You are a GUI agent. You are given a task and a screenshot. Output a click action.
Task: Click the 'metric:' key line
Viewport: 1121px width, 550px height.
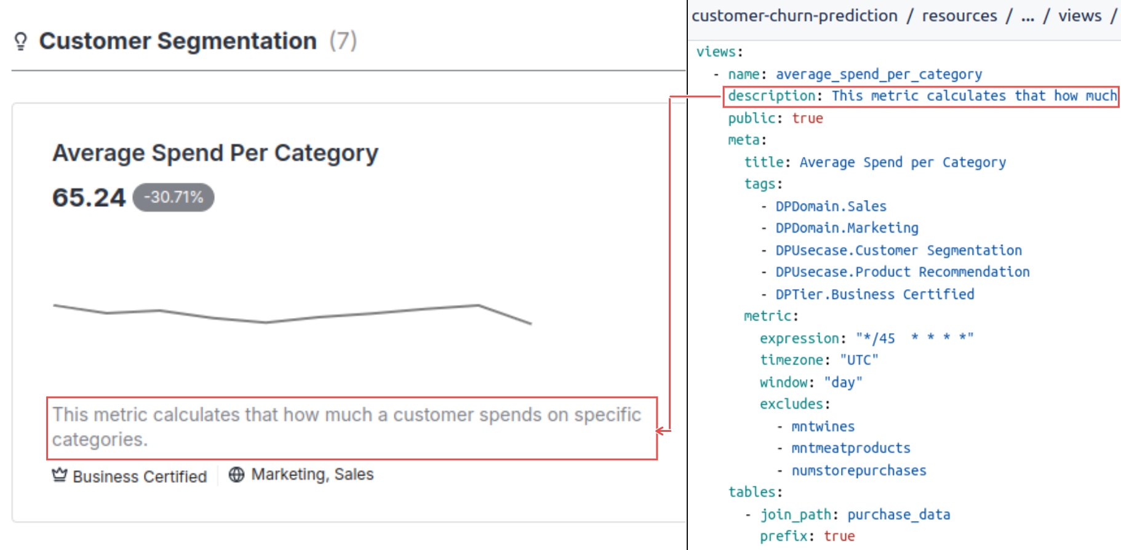[771, 316]
